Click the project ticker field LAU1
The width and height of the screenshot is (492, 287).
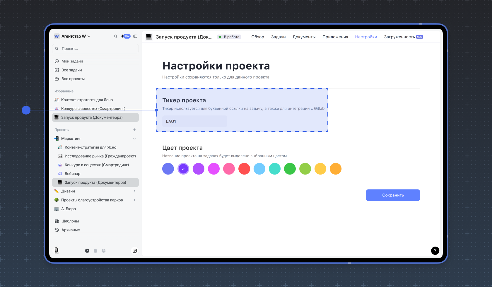click(x=194, y=121)
